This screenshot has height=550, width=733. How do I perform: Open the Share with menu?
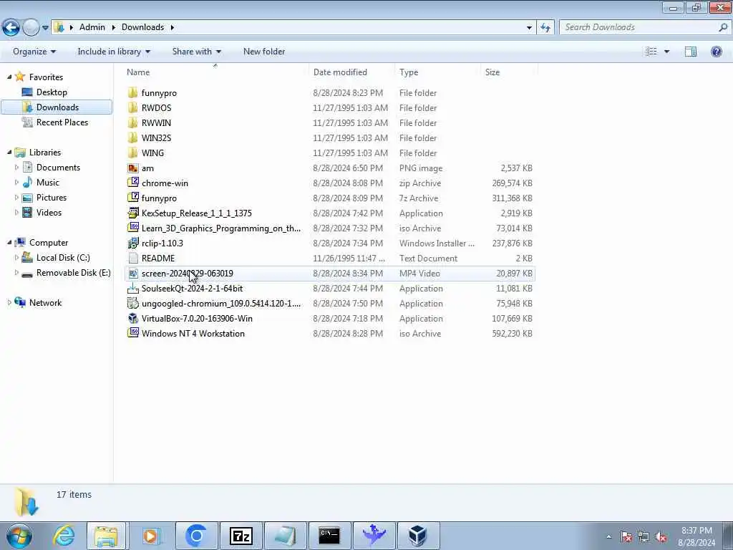click(196, 52)
